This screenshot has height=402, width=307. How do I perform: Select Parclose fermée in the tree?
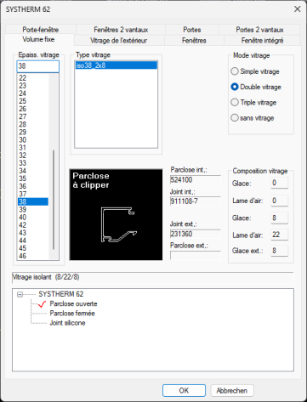click(72, 314)
